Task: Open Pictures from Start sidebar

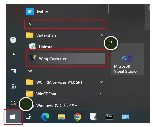Action: pos(13,71)
